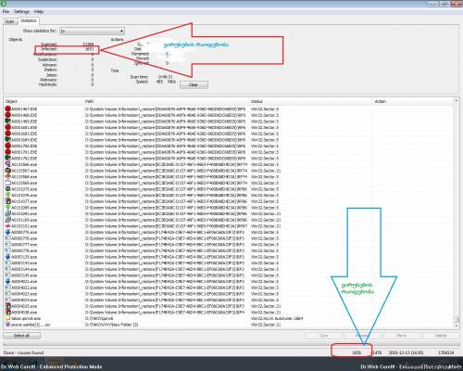Click the red icon of A0001467.EXE
463x371 pixels.
tap(7, 109)
